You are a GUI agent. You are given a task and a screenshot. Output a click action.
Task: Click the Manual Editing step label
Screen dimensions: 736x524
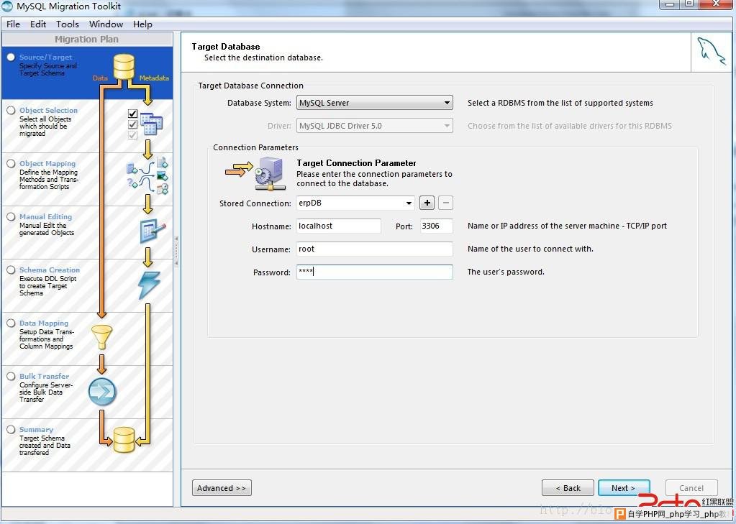click(45, 217)
